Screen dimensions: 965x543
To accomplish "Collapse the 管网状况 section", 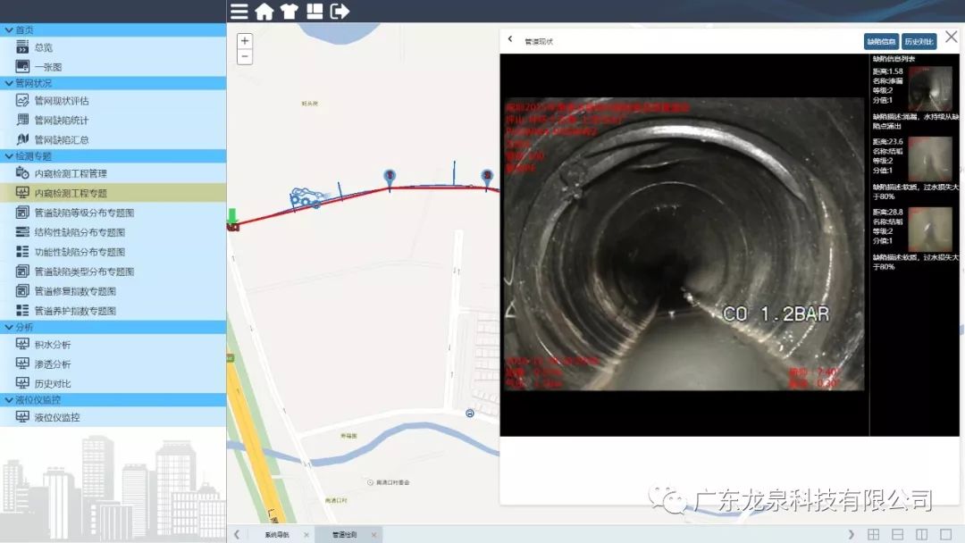I will [x=9, y=83].
